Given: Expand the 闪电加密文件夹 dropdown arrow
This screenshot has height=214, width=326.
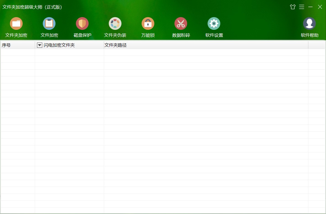Looking at the screenshot, I should [39, 45].
